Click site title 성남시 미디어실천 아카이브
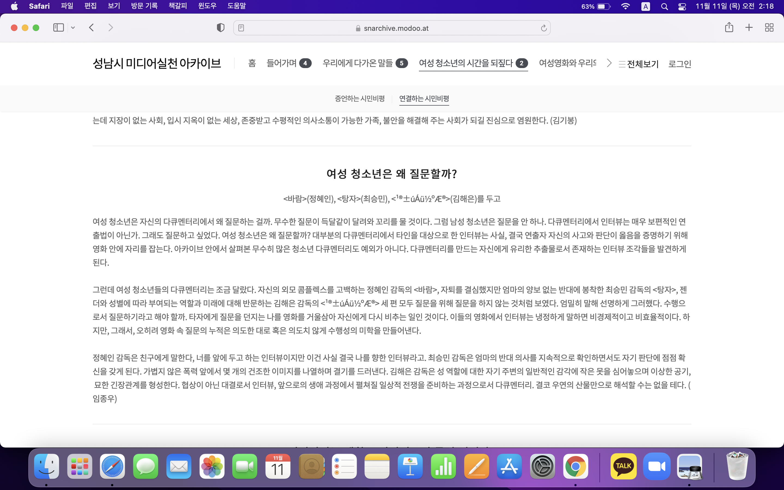The height and width of the screenshot is (490, 784). coord(157,63)
